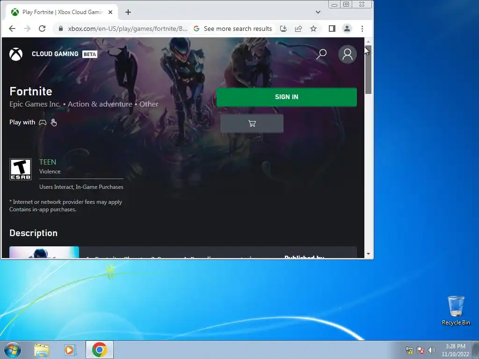Screen dimensions: 479x359
Task: Click the page scrollbar thumb
Action: 368,70
